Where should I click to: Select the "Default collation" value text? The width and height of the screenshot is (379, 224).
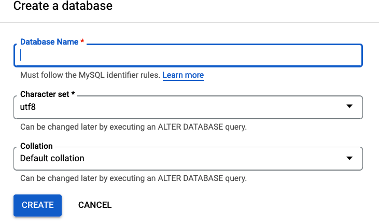pos(52,158)
